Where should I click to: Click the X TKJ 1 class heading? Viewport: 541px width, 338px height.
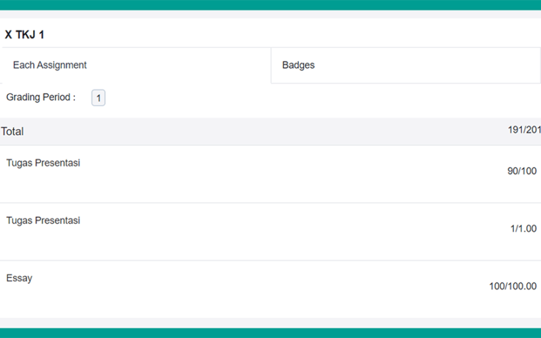pyautogui.click(x=24, y=35)
